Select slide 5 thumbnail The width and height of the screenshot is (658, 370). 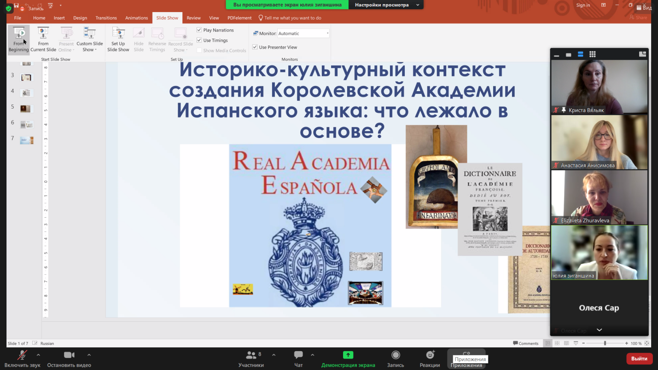26,109
